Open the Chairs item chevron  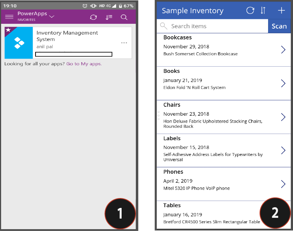click(x=283, y=117)
